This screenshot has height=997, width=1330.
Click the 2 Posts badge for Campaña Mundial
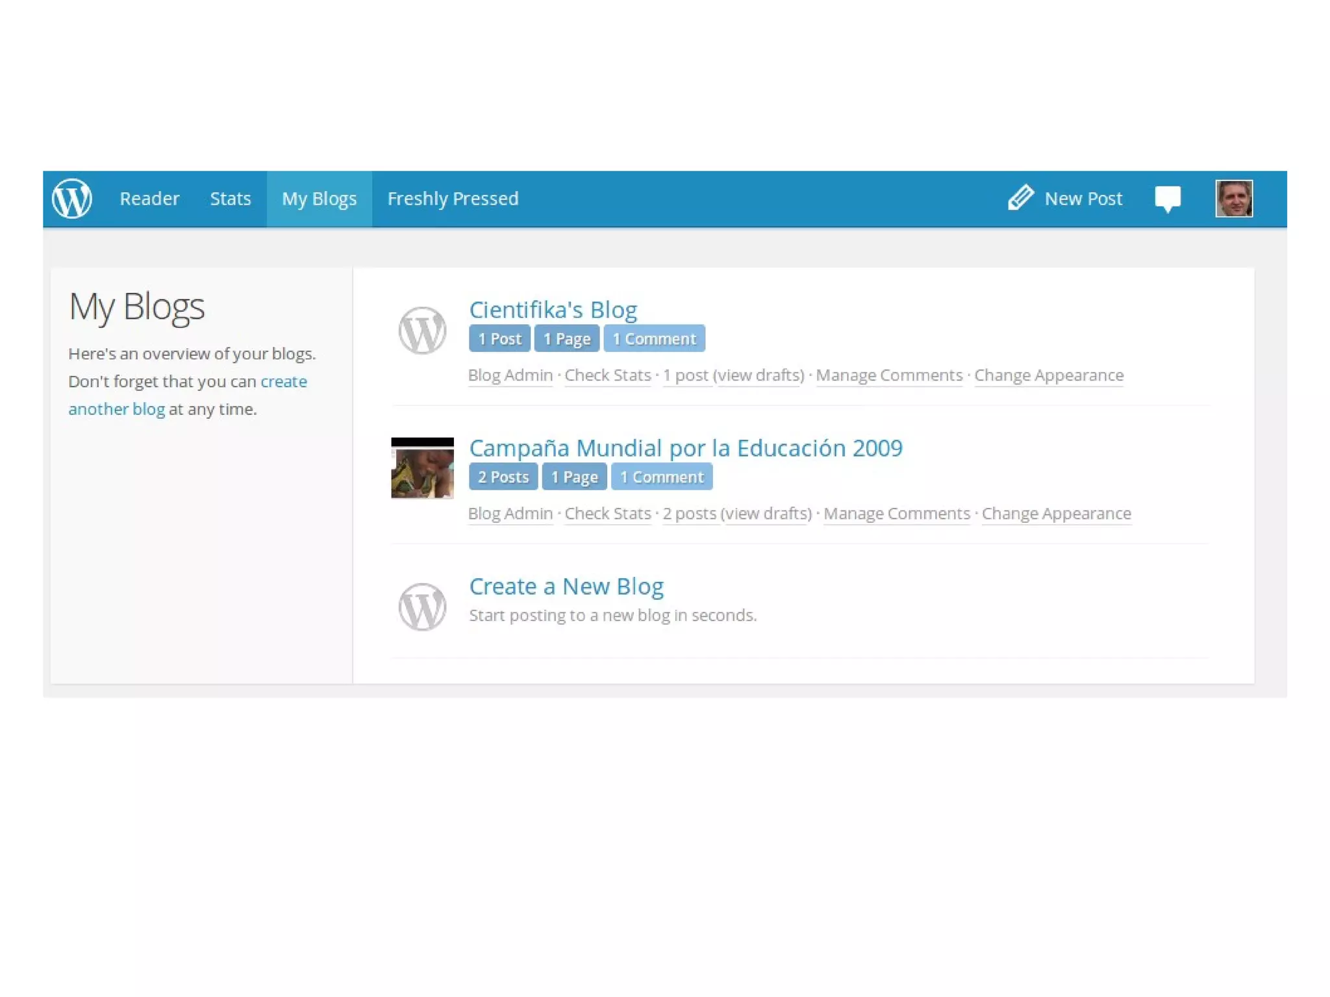503,477
